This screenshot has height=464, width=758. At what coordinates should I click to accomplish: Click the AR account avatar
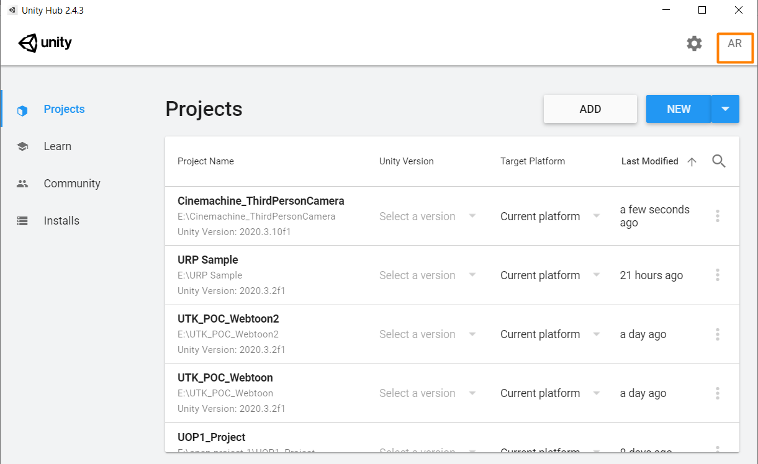(735, 44)
